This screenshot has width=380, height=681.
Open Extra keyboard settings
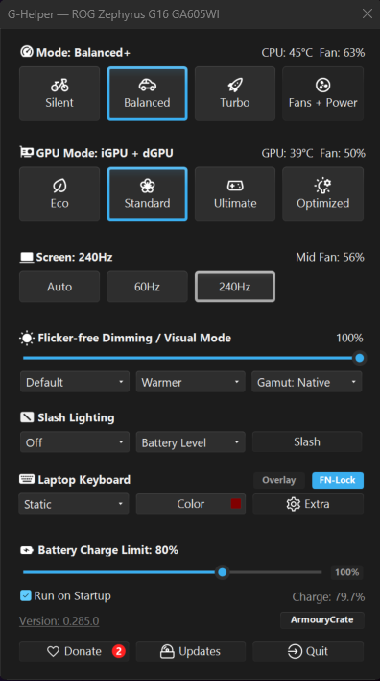[308, 504]
